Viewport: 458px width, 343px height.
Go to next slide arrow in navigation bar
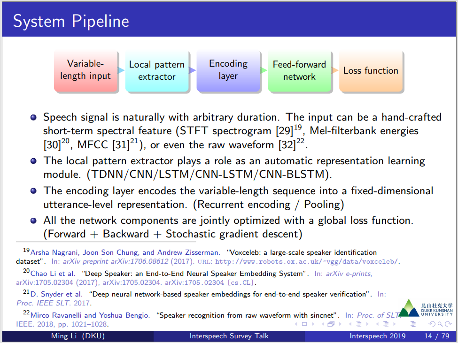313,324
